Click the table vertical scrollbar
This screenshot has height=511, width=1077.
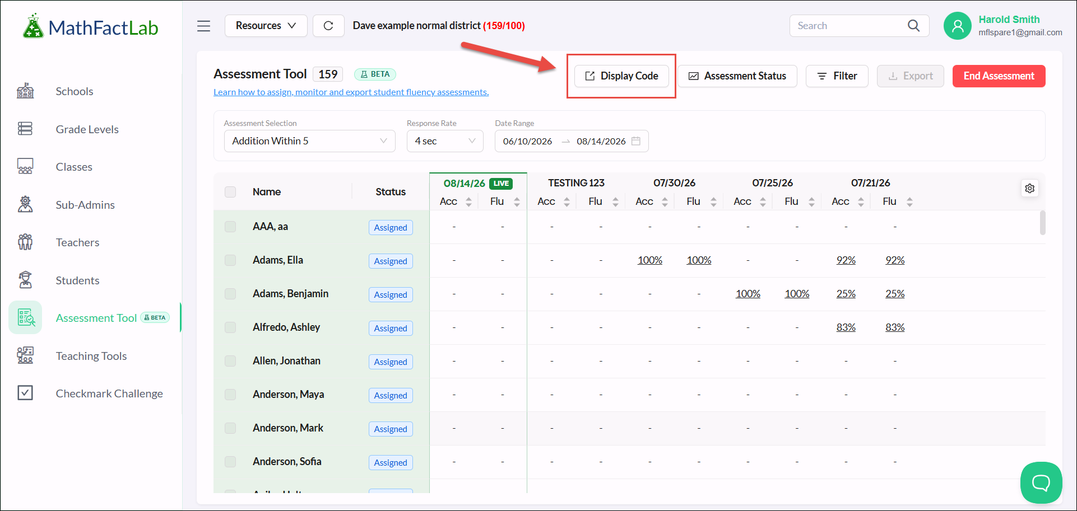(1042, 223)
